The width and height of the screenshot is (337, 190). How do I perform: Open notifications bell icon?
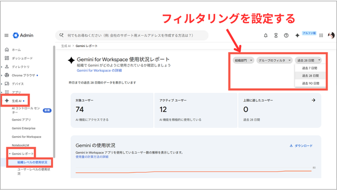pos(265,35)
